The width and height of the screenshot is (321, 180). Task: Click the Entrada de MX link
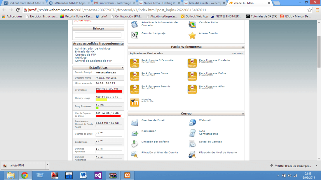85,52
